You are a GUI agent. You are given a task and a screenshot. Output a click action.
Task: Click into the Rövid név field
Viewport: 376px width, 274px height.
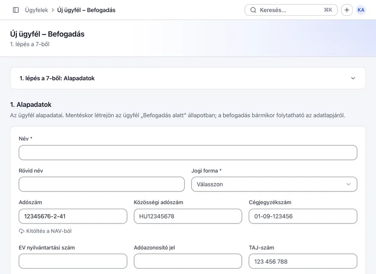pyautogui.click(x=102, y=184)
